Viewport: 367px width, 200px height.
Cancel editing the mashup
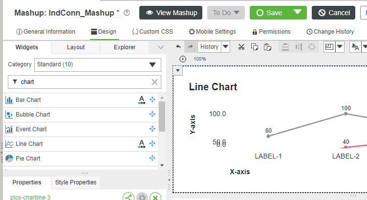333,13
